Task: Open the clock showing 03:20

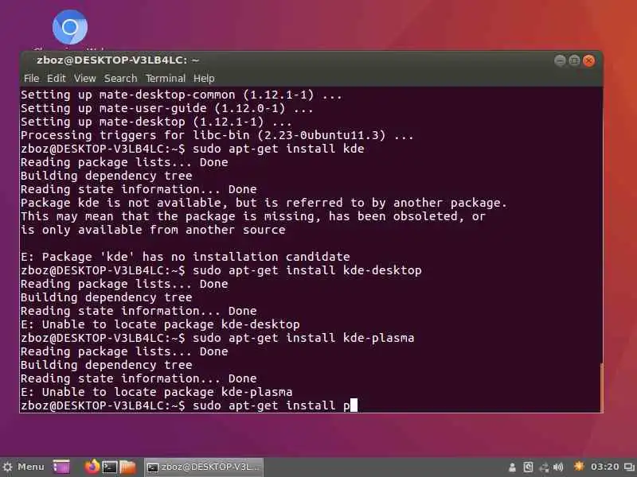Action: (x=604, y=467)
